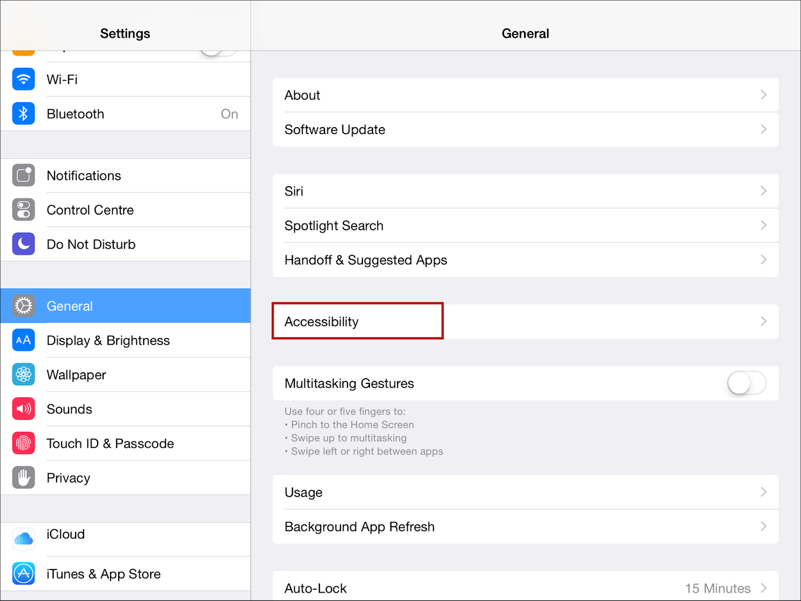The width and height of the screenshot is (801, 601).
Task: Tap the Bluetooth icon
Action: tap(24, 114)
